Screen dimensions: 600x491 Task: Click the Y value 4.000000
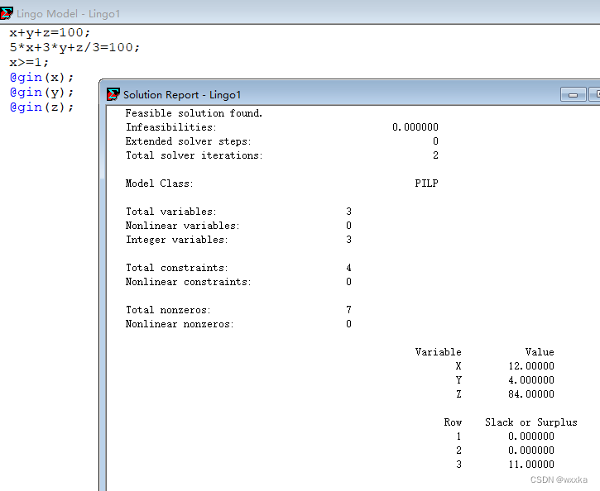coord(531,380)
